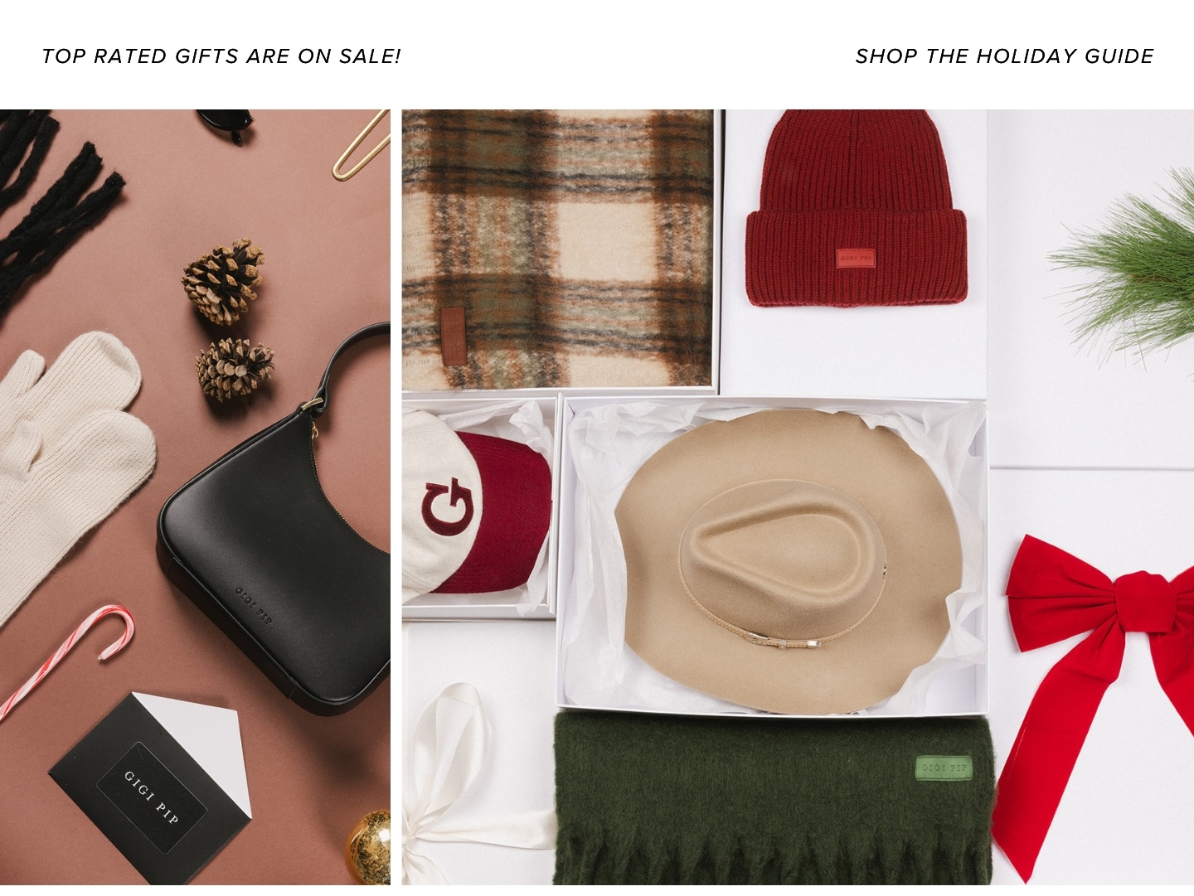Click the gold hair pin
This screenshot has width=1194, height=896.
point(362,143)
